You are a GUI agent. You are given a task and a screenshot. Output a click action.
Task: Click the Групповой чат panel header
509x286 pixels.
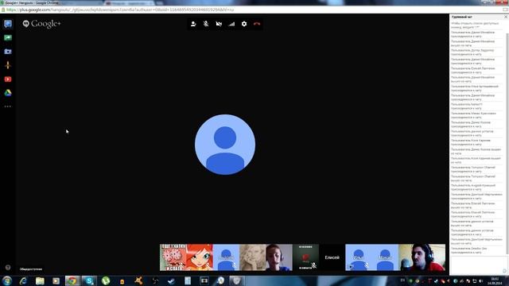pos(461,17)
